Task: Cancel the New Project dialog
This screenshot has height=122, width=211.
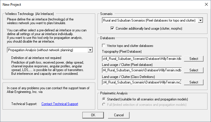Action: coord(119,115)
